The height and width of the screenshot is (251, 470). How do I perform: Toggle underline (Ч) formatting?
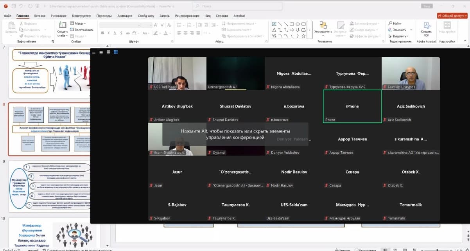116,32
